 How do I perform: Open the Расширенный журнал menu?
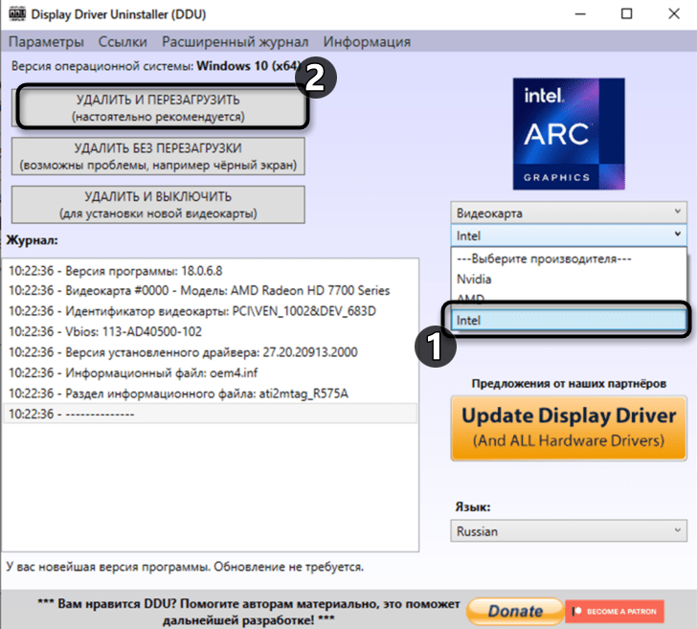(236, 42)
